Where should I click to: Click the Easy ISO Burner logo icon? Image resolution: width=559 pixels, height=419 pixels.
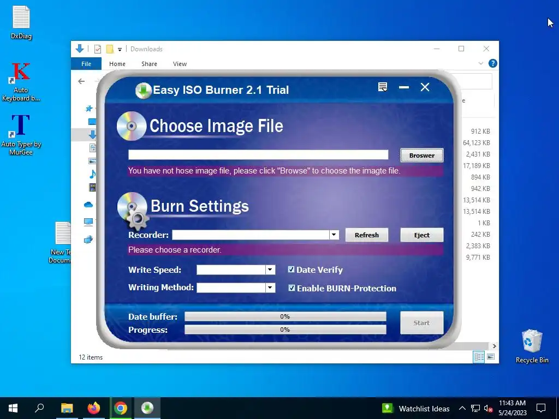(144, 90)
